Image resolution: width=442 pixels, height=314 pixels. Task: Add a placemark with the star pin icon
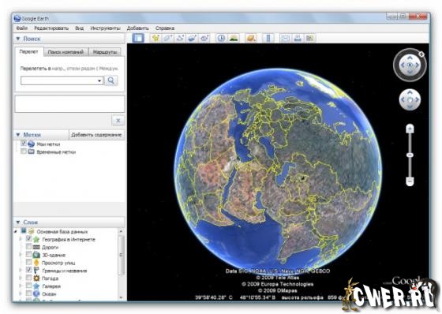point(155,38)
